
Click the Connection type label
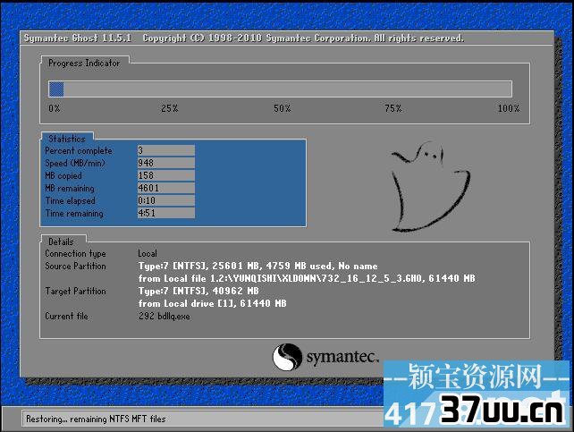(x=75, y=253)
